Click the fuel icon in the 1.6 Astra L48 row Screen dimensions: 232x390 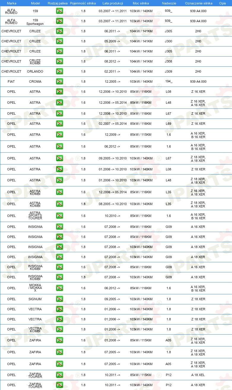coord(59,103)
